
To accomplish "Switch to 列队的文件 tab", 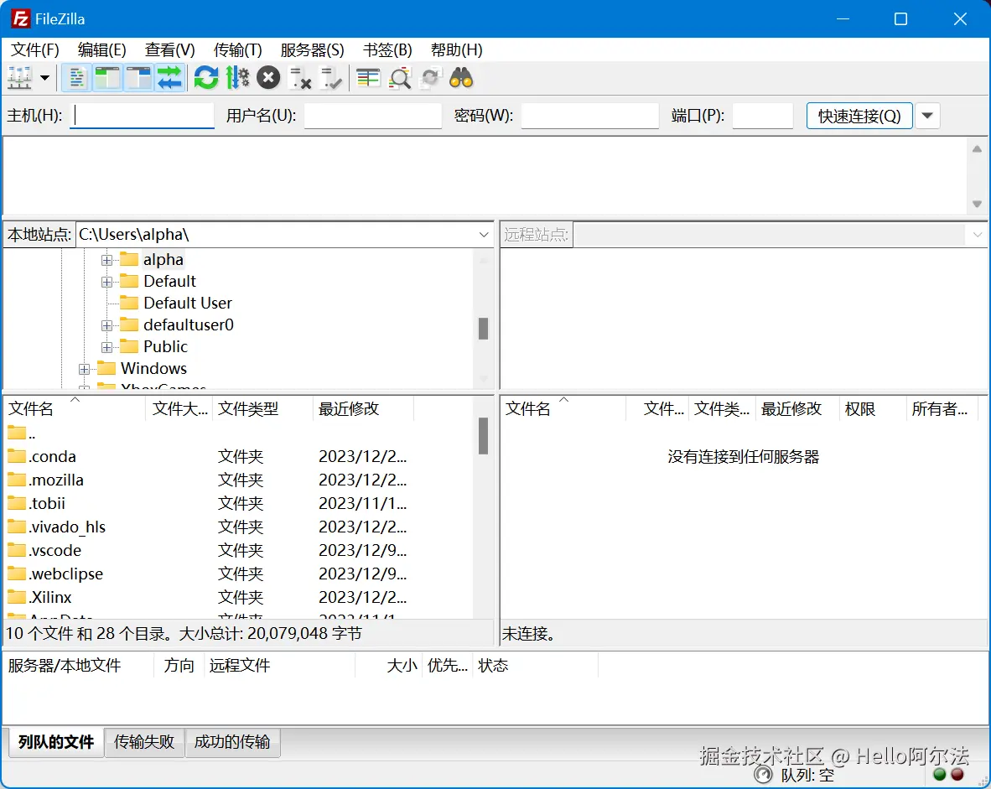I will click(x=55, y=741).
